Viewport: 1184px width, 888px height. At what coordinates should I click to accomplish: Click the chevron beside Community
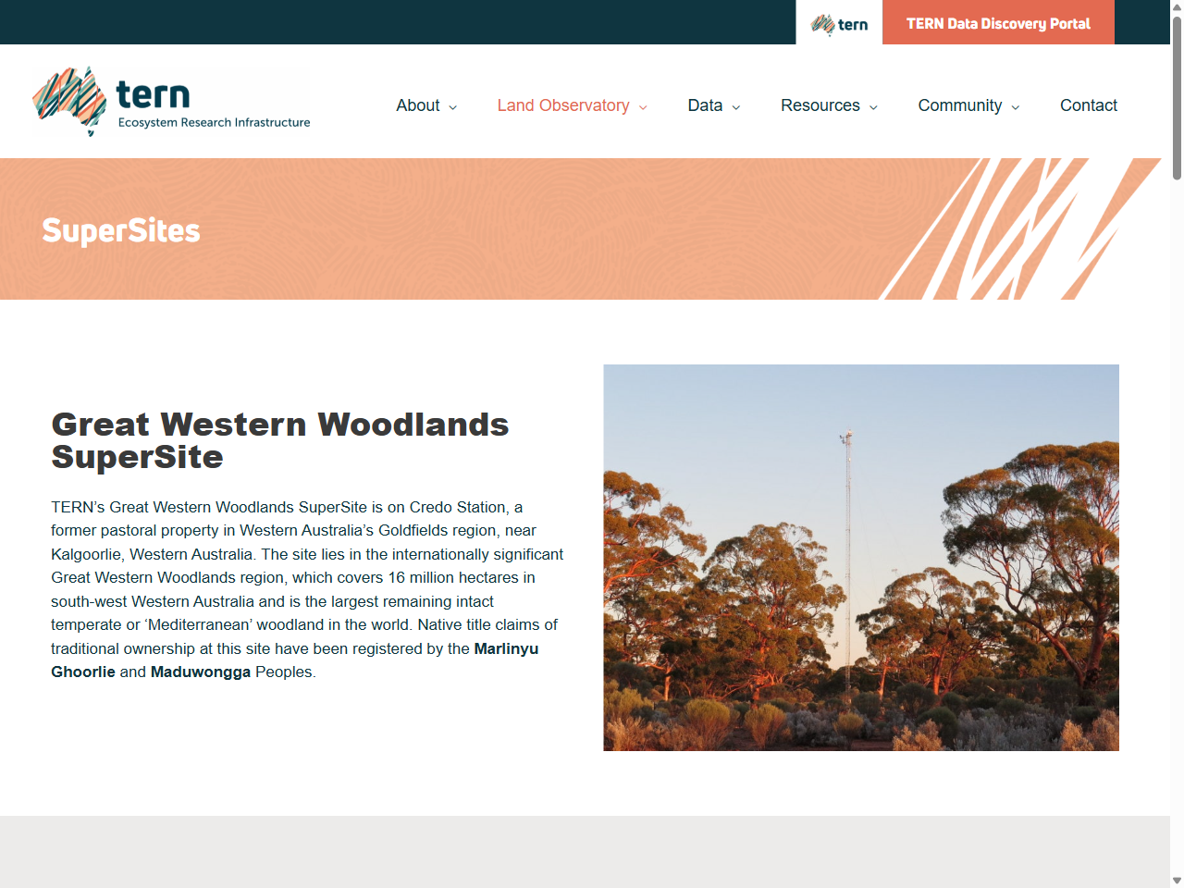pyautogui.click(x=1016, y=107)
